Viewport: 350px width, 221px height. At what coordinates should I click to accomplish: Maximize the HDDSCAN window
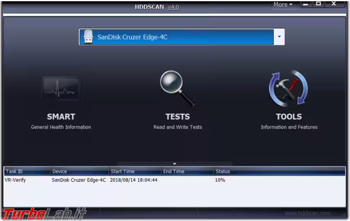(x=319, y=4)
